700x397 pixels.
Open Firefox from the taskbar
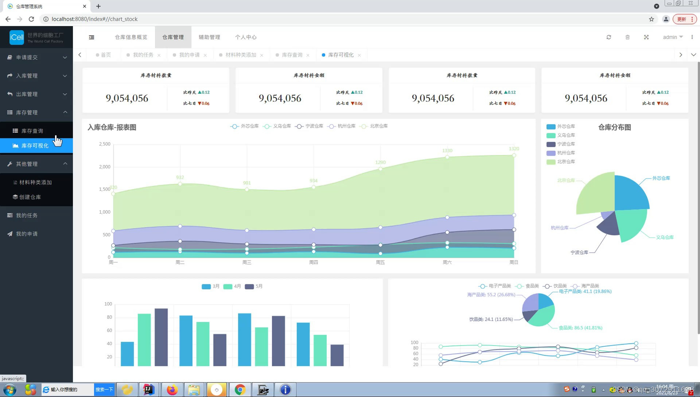(x=172, y=390)
